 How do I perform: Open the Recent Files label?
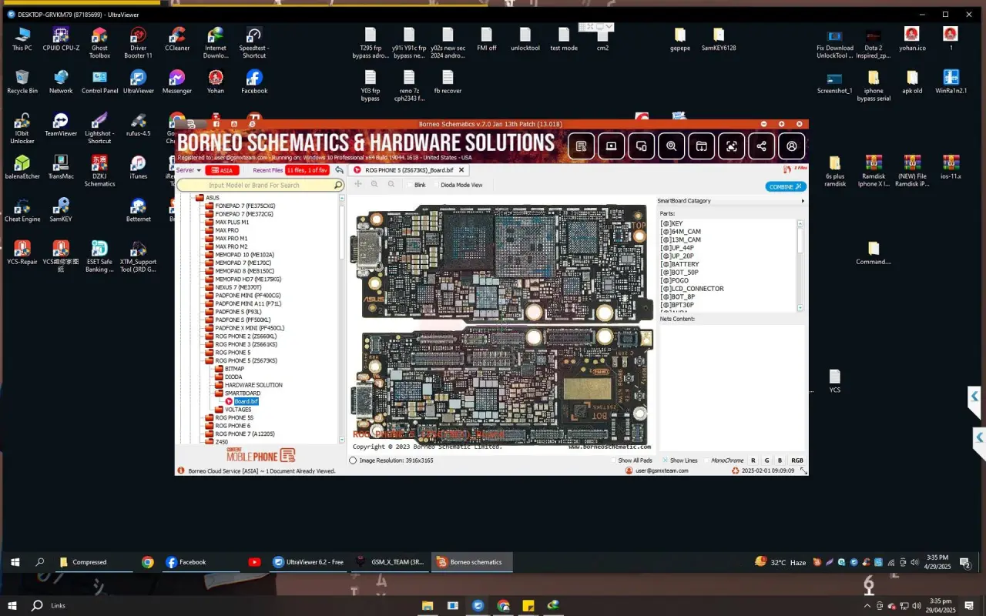point(267,170)
